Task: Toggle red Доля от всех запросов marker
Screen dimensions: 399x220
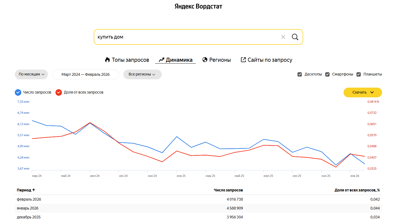Action: coord(59,92)
